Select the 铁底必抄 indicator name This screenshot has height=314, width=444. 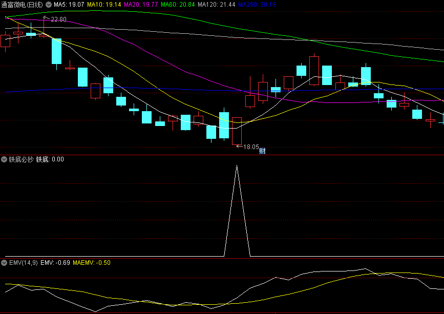point(21,159)
